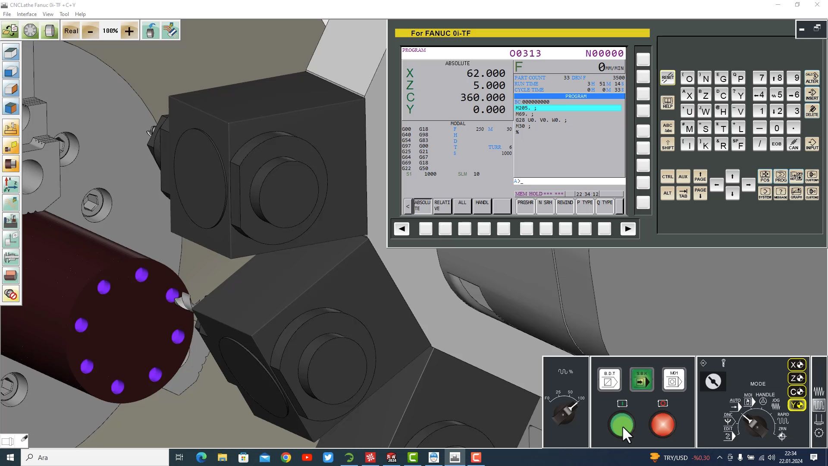This screenshot has width=828, height=466.
Task: Select the top view cube icon
Action: coord(11,53)
